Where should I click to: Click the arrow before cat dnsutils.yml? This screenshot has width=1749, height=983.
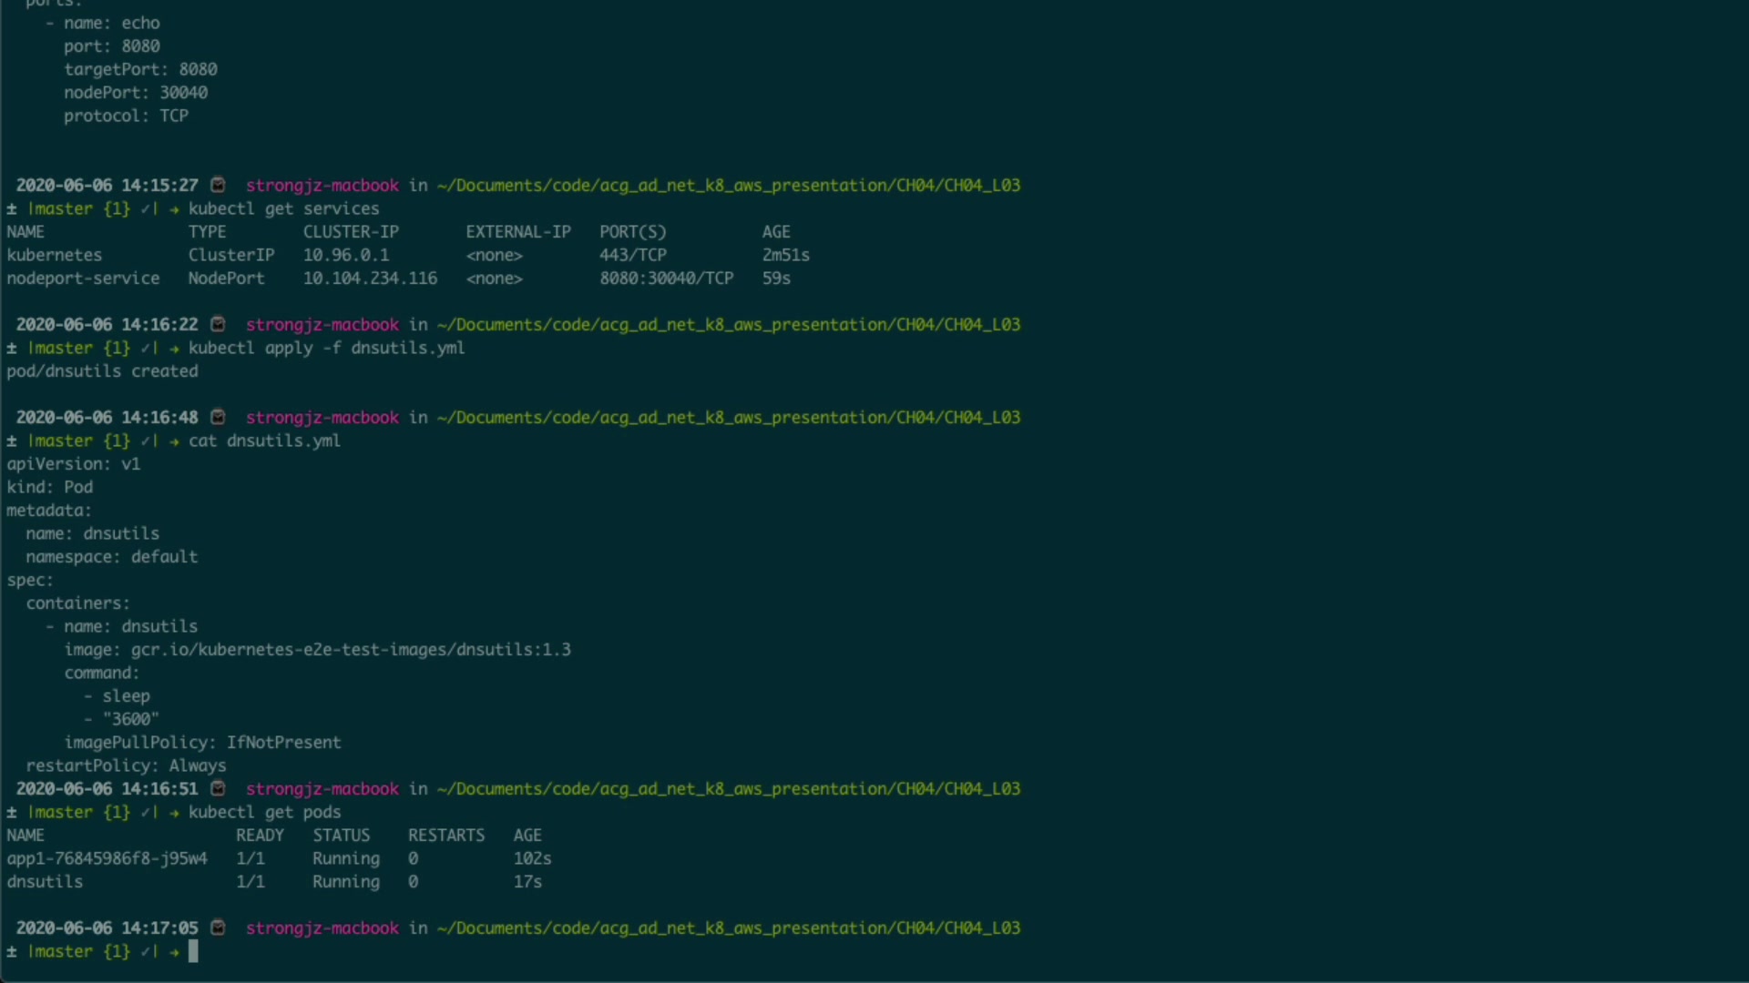[174, 441]
